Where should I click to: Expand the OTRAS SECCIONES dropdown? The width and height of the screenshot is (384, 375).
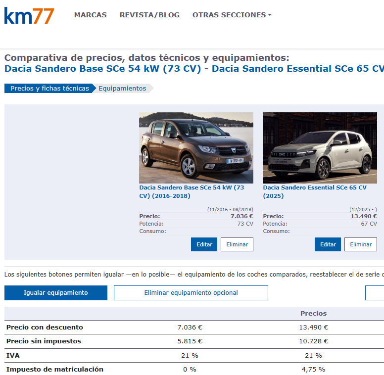[232, 15]
